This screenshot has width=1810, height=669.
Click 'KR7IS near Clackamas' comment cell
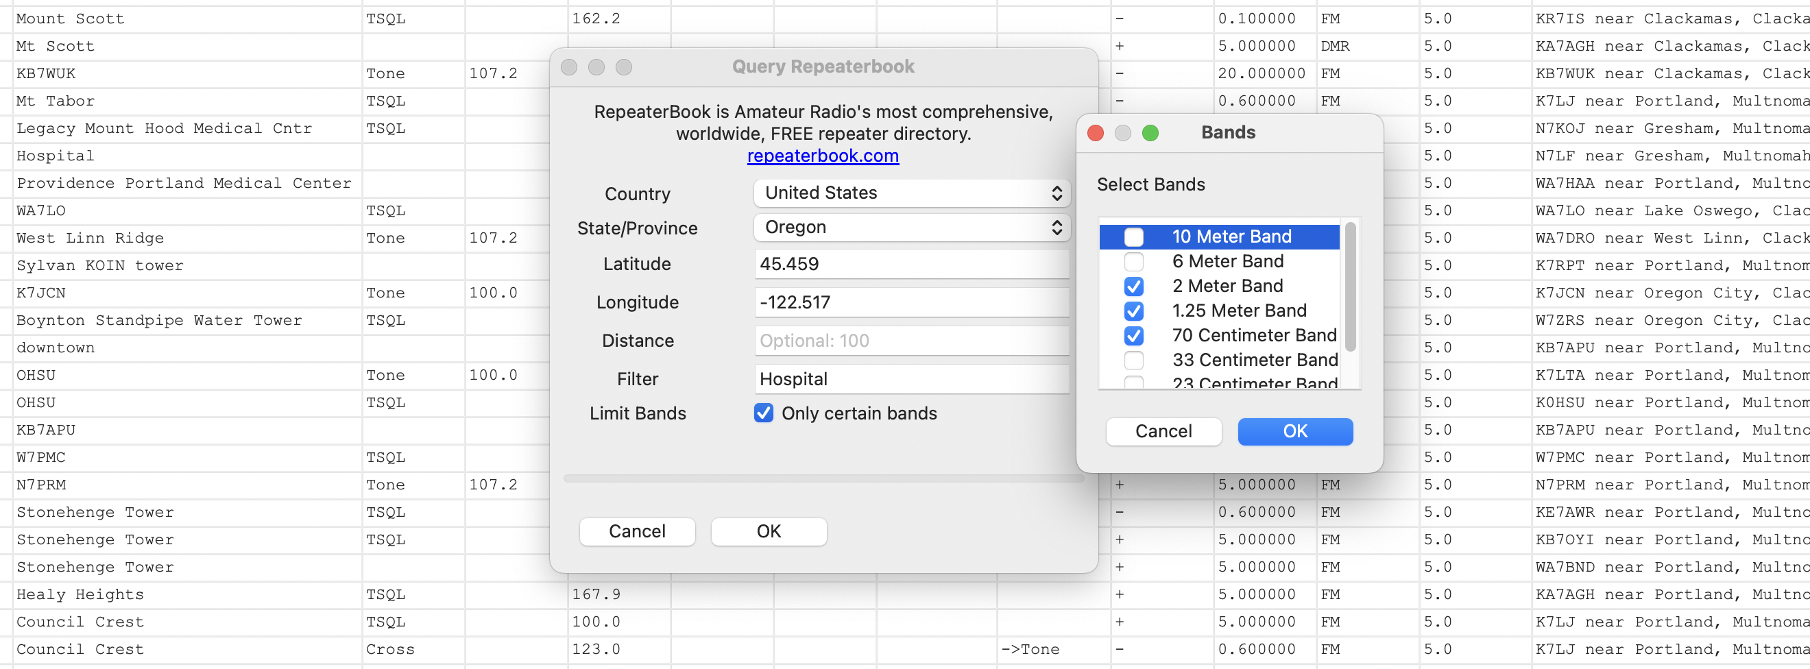pos(1671,19)
